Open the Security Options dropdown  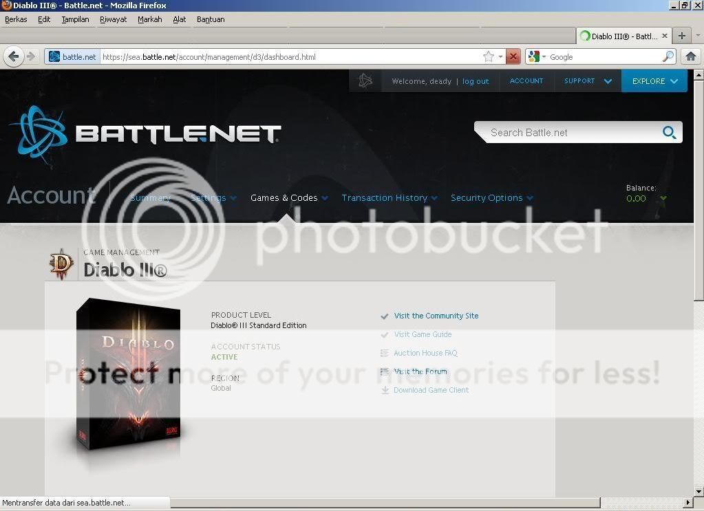(492, 198)
